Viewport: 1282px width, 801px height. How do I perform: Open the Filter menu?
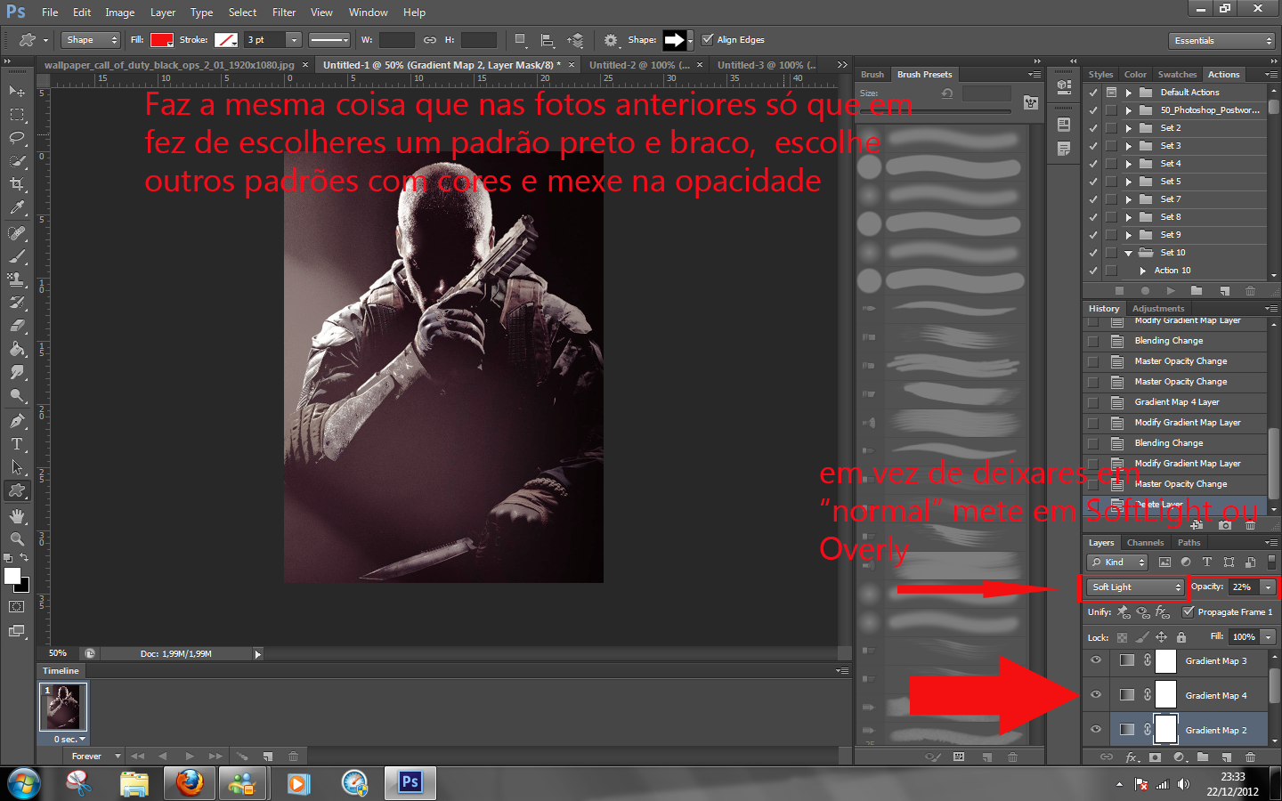tap(284, 12)
